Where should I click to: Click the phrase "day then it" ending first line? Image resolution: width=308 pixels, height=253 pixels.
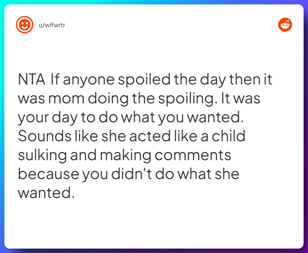click(x=236, y=80)
